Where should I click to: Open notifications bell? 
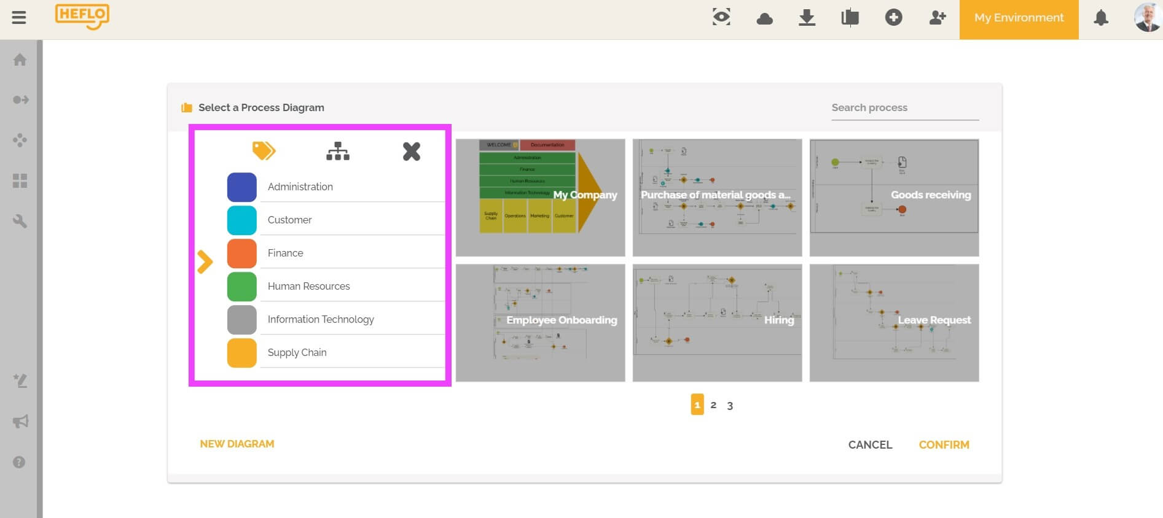1101,18
